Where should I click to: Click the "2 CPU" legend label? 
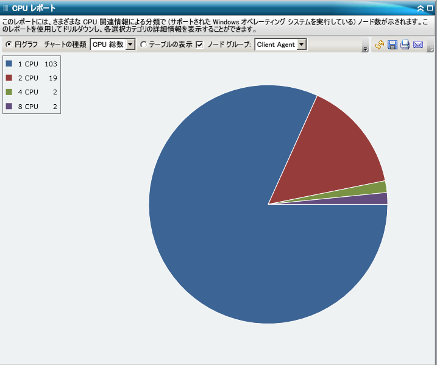coord(28,78)
